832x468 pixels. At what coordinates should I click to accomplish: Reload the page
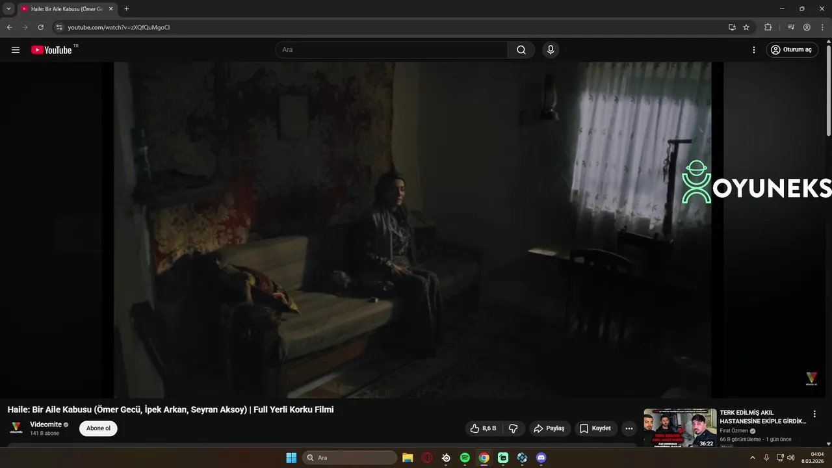point(40,27)
